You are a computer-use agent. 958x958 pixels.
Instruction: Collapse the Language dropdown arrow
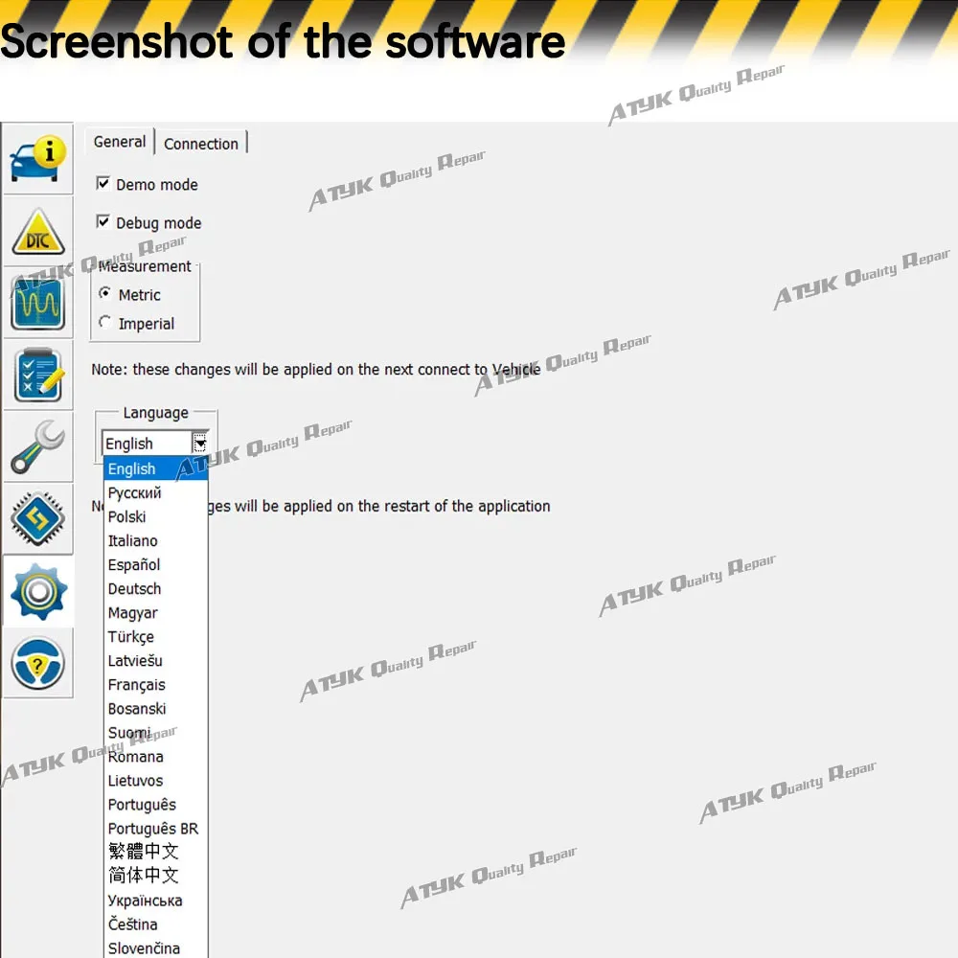point(200,443)
